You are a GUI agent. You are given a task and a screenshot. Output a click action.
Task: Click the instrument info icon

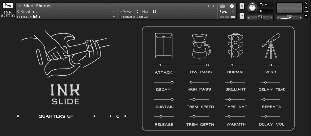click(x=232, y=6)
